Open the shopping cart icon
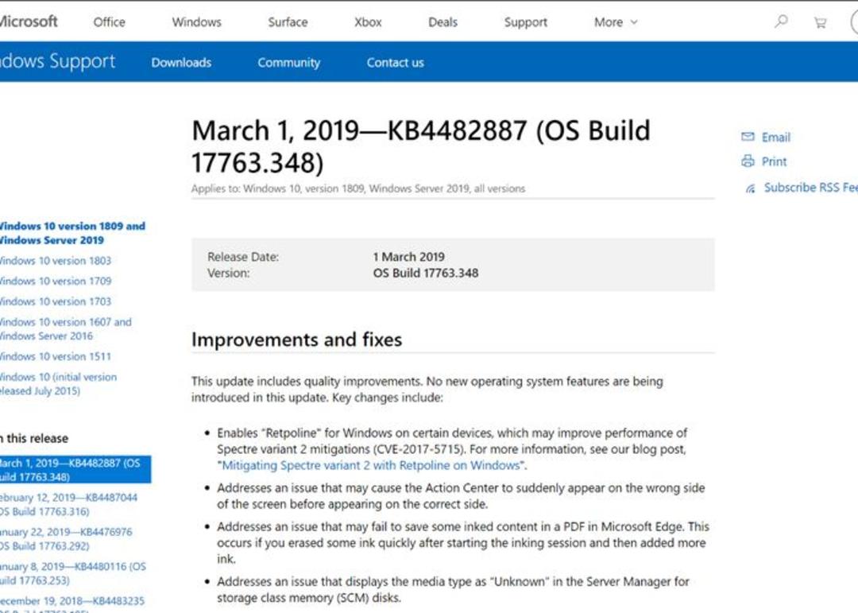858x613 pixels. click(x=820, y=22)
